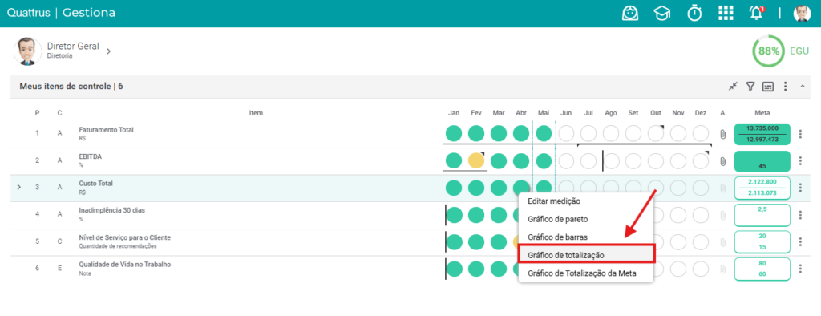Click the Quattrus | Gestiona logo

61,13
